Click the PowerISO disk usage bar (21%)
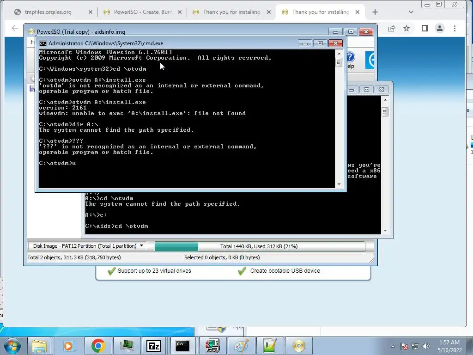The width and height of the screenshot is (473, 355). pos(259,246)
